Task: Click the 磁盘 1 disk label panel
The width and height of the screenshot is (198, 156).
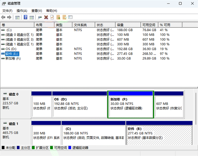Action: coord(16,132)
